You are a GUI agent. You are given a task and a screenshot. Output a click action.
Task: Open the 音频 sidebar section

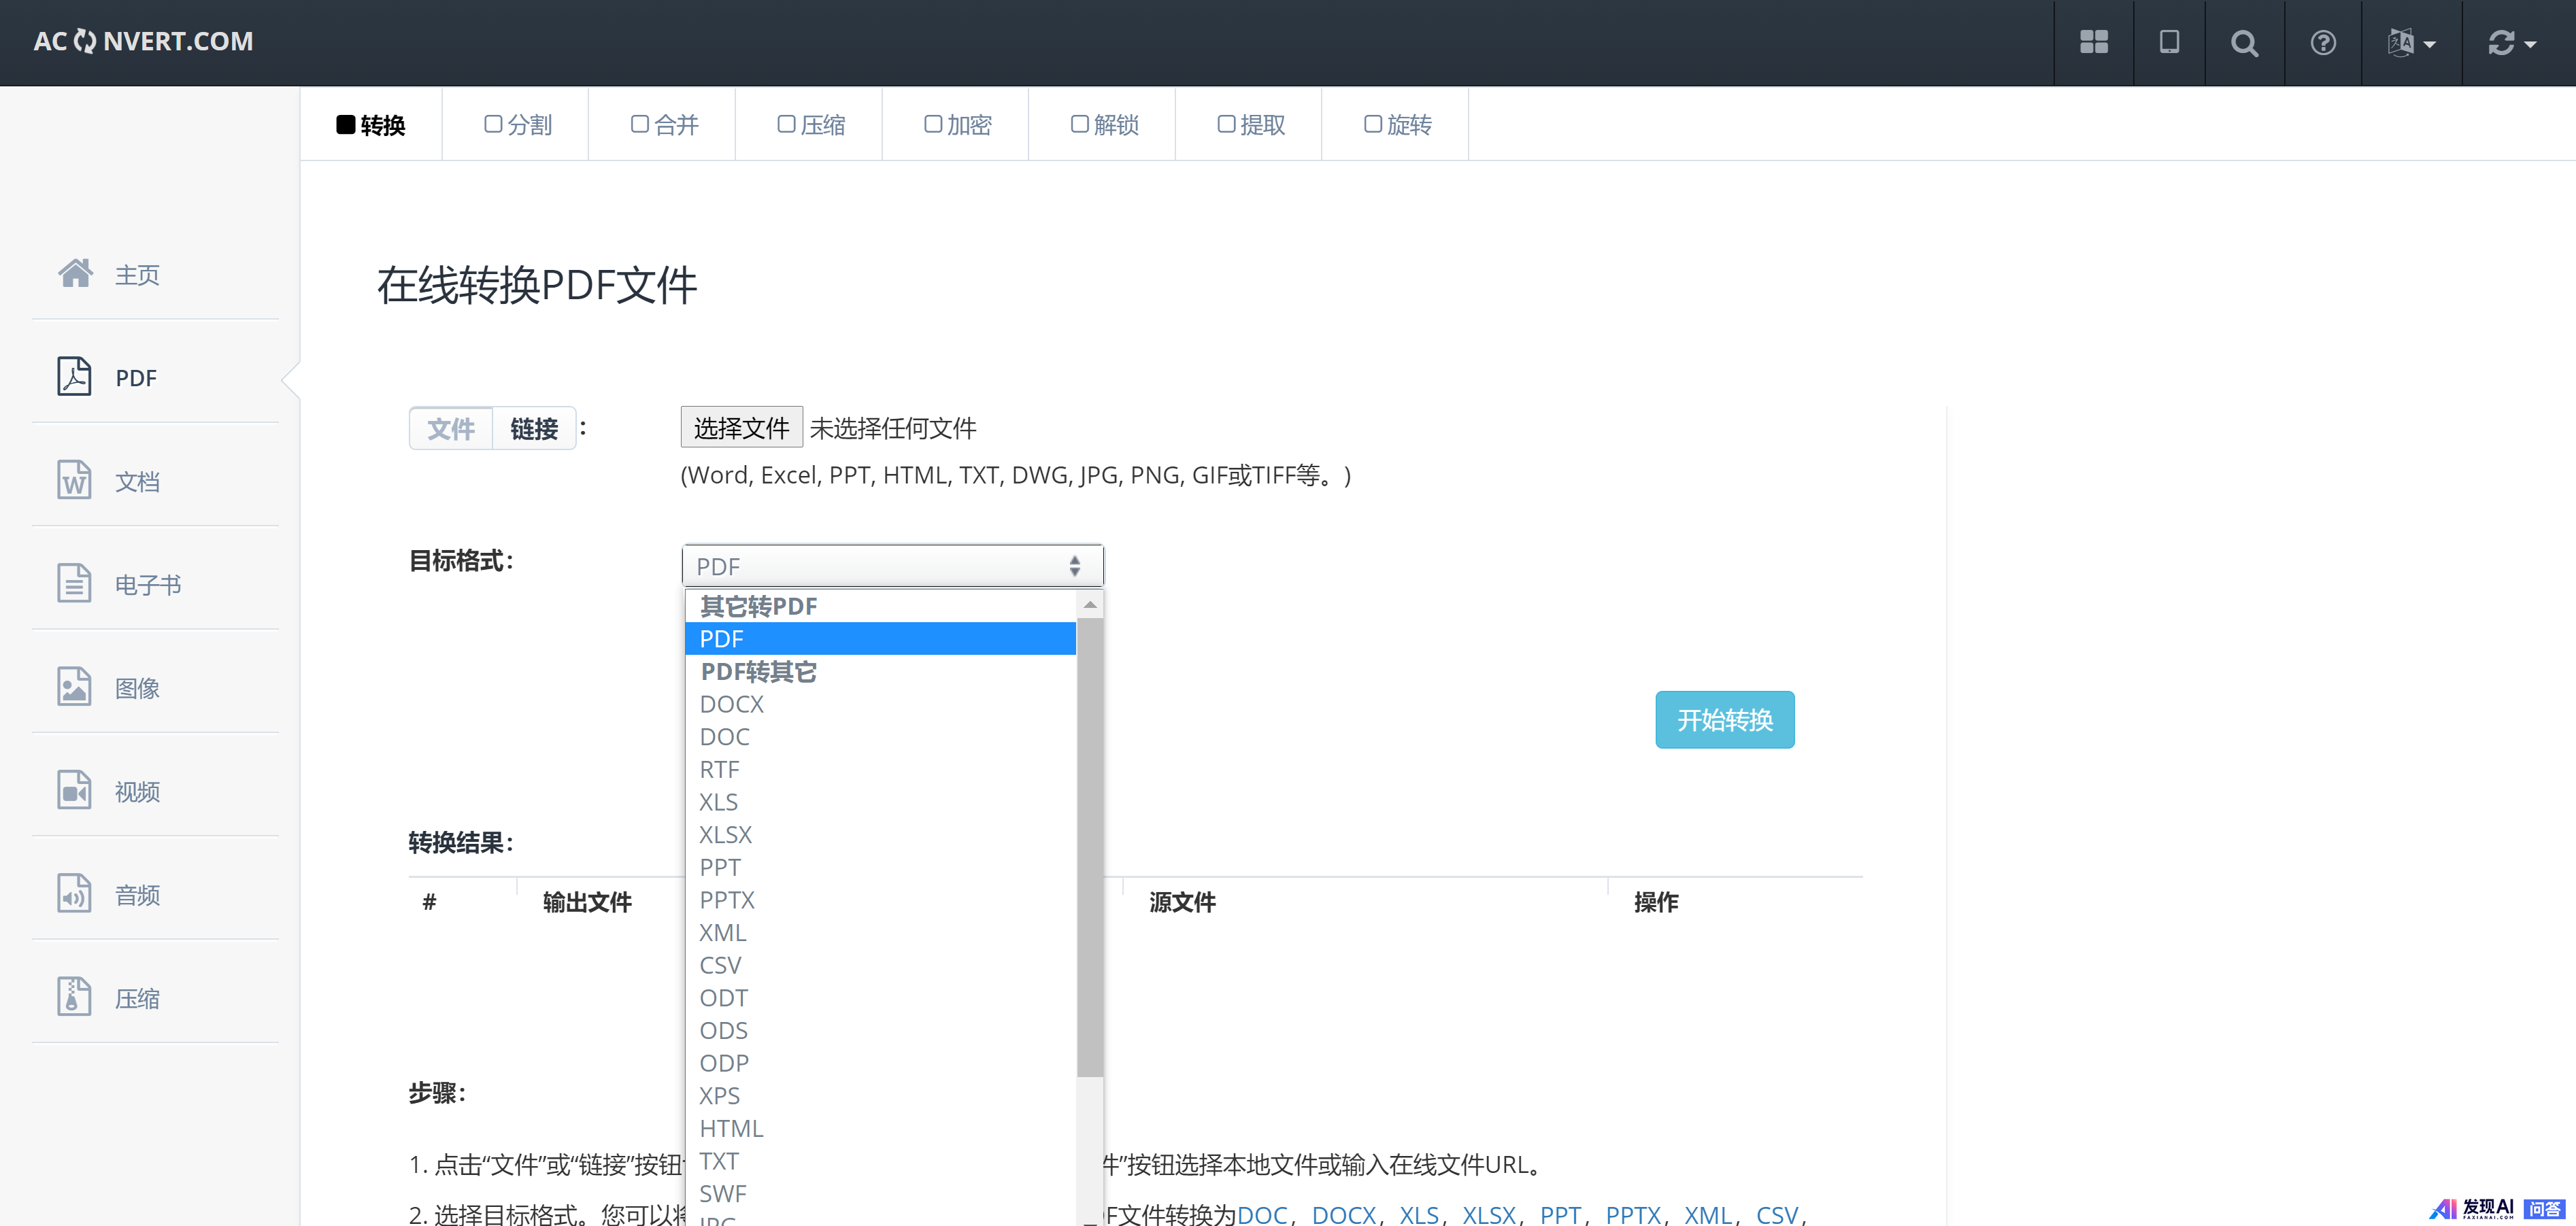pyautogui.click(x=137, y=895)
